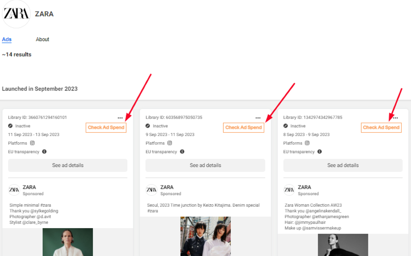Viewport: 411px width, 256px height.
Task: Open the ZARA logo at page top
Action: (x=16, y=14)
